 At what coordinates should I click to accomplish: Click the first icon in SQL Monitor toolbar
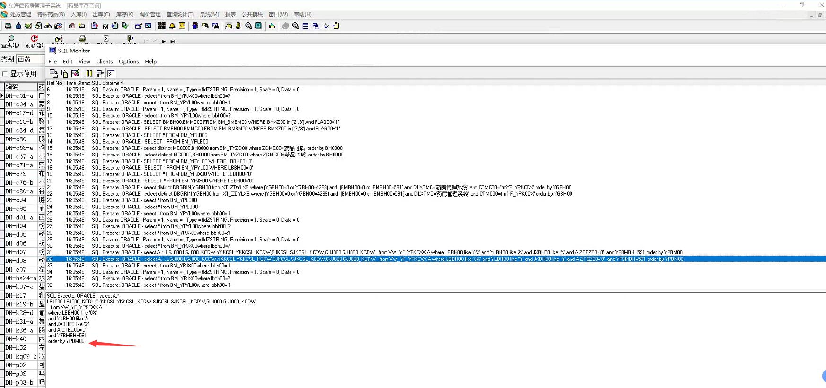tap(53, 73)
